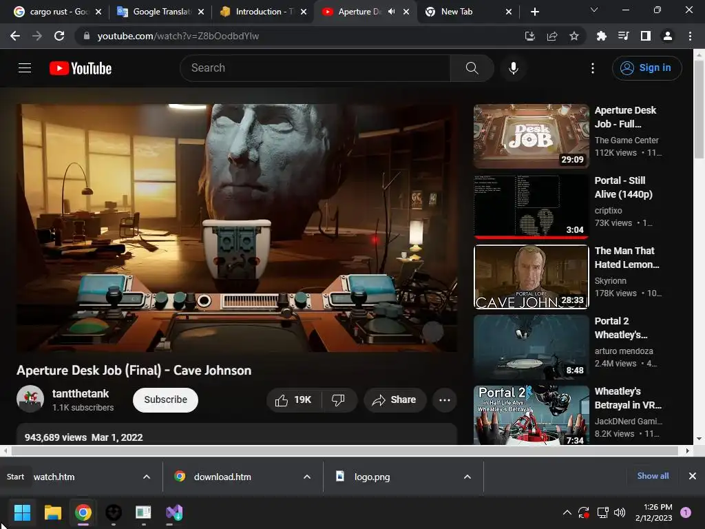
Task: Start voice search with microphone icon
Action: pyautogui.click(x=513, y=68)
